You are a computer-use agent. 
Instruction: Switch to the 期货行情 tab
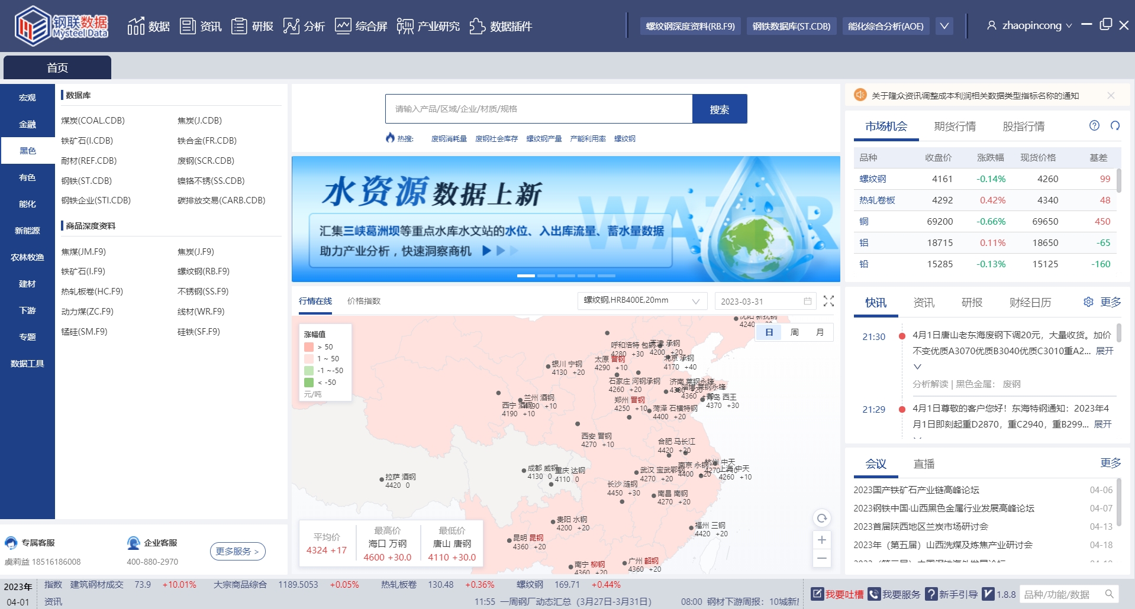coord(955,126)
